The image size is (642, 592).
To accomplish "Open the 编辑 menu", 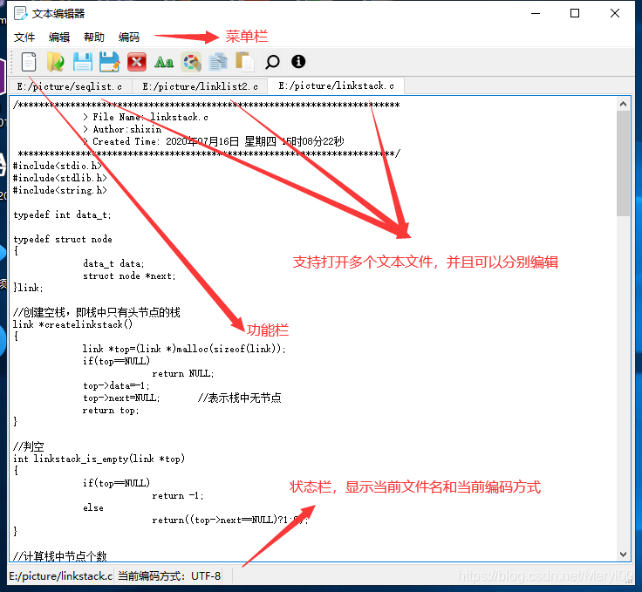I will (x=59, y=37).
